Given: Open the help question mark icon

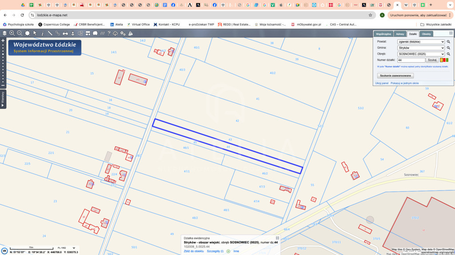Looking at the screenshot, I should 109,33.
